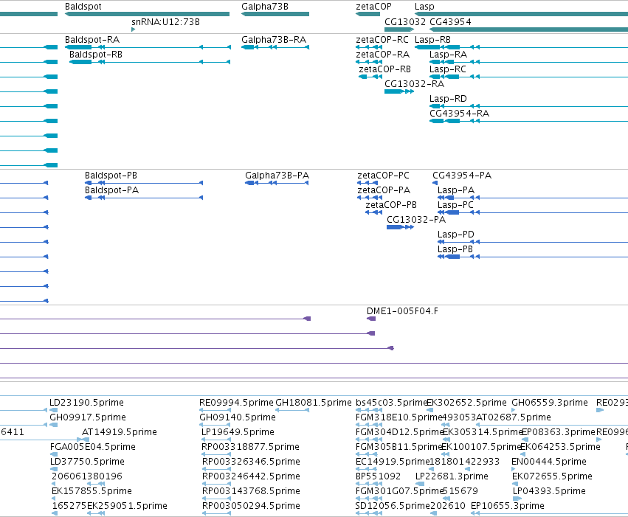Click the LD23190.5prime EST label

coord(86,403)
